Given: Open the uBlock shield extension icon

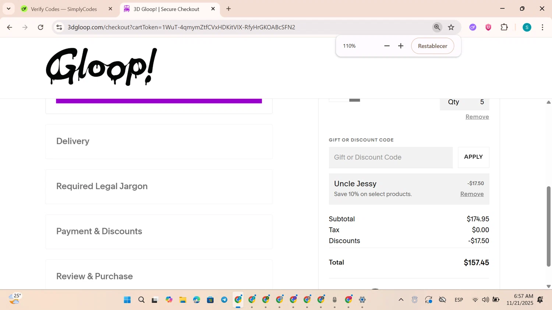Looking at the screenshot, I should (x=488, y=27).
